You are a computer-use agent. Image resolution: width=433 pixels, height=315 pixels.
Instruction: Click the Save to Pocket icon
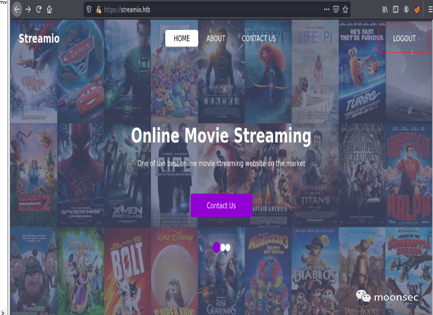click(x=336, y=10)
